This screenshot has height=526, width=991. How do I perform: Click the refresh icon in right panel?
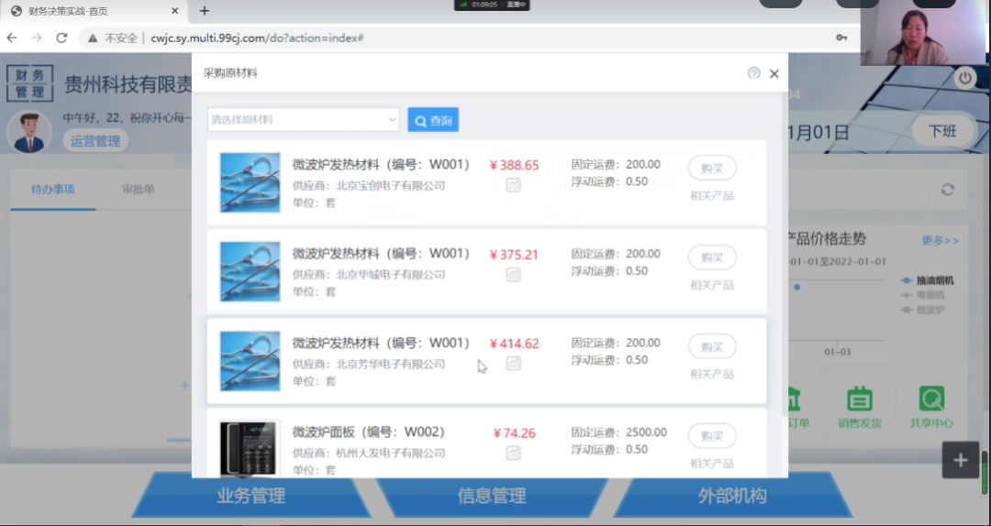pos(948,190)
